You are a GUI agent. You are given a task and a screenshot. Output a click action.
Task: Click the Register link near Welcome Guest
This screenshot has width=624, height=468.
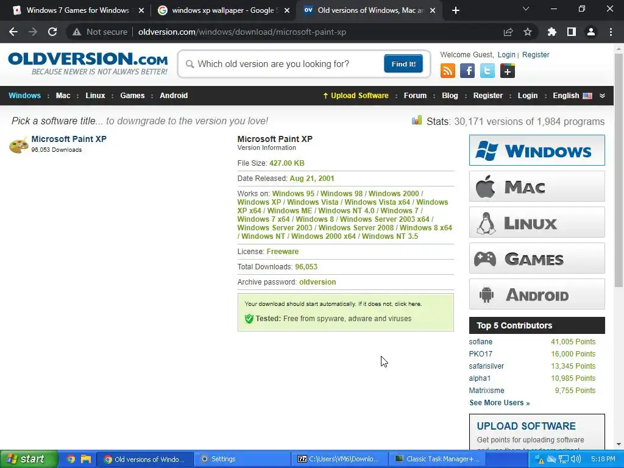pos(536,54)
